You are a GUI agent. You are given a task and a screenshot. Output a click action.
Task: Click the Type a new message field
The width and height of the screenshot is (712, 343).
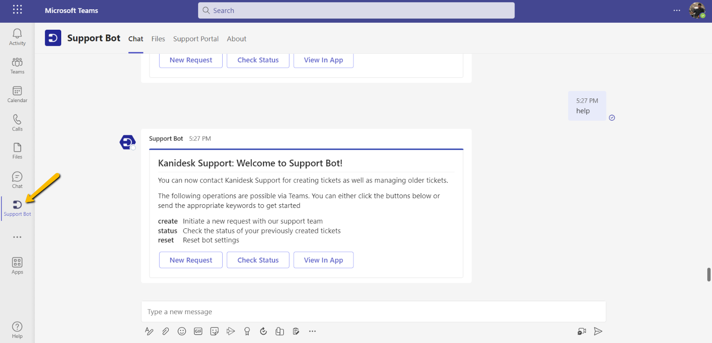point(373,312)
